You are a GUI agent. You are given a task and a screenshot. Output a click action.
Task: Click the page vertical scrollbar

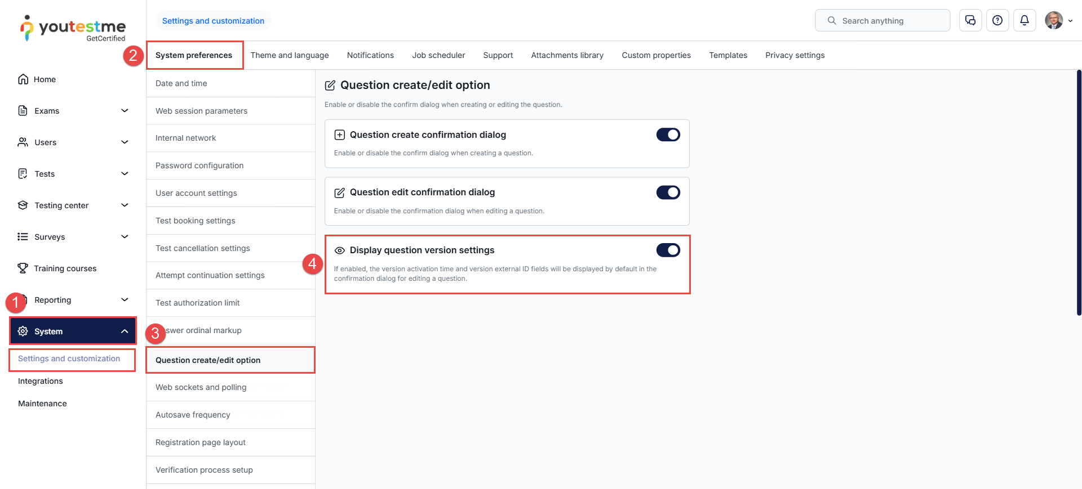(x=1079, y=192)
